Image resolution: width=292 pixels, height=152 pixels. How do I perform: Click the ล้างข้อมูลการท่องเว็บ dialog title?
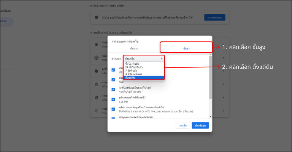125,41
